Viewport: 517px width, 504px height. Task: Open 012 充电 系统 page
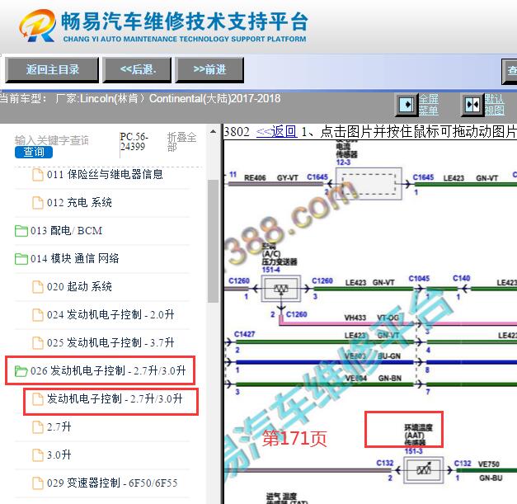coord(79,202)
